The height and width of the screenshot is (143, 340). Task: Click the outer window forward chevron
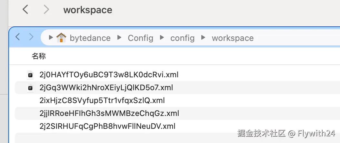pyautogui.click(x=46, y=10)
